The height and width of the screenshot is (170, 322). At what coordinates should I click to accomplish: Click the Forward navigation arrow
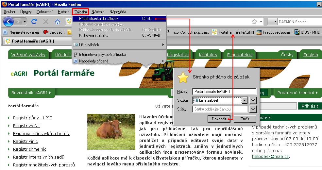click(x=18, y=22)
